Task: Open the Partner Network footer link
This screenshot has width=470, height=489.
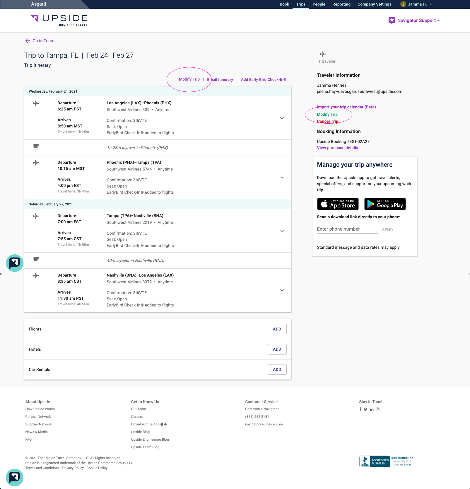Action: pyautogui.click(x=38, y=417)
